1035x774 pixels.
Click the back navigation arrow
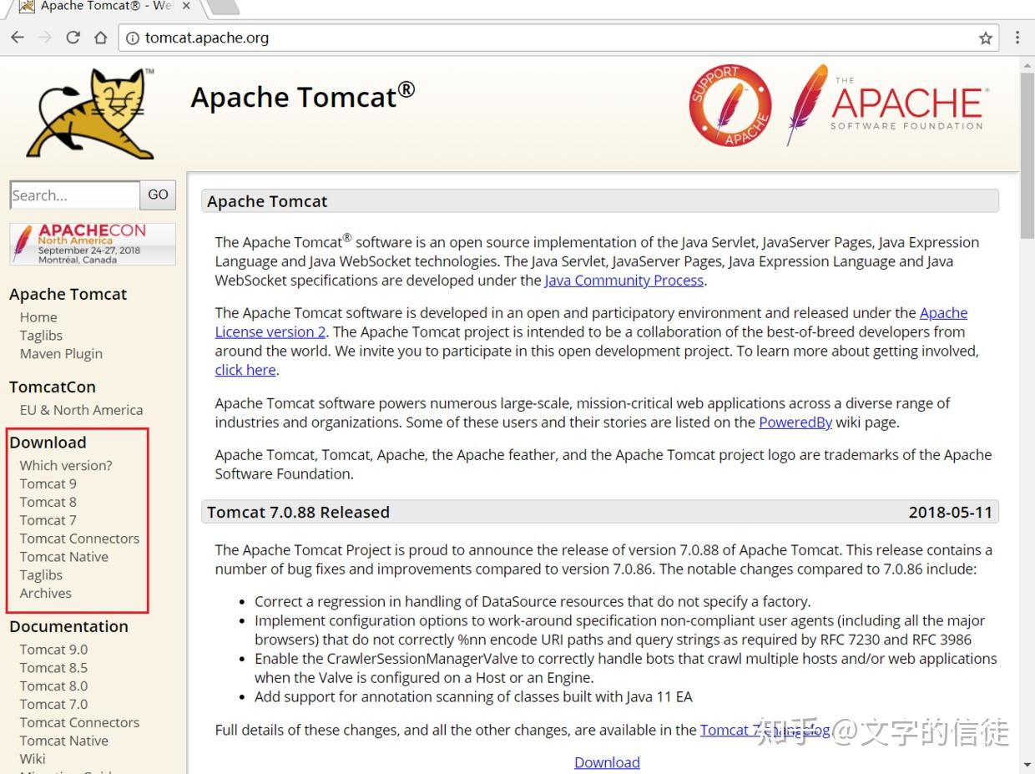pyautogui.click(x=18, y=38)
